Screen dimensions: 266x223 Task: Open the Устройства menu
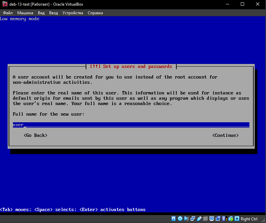73,13
